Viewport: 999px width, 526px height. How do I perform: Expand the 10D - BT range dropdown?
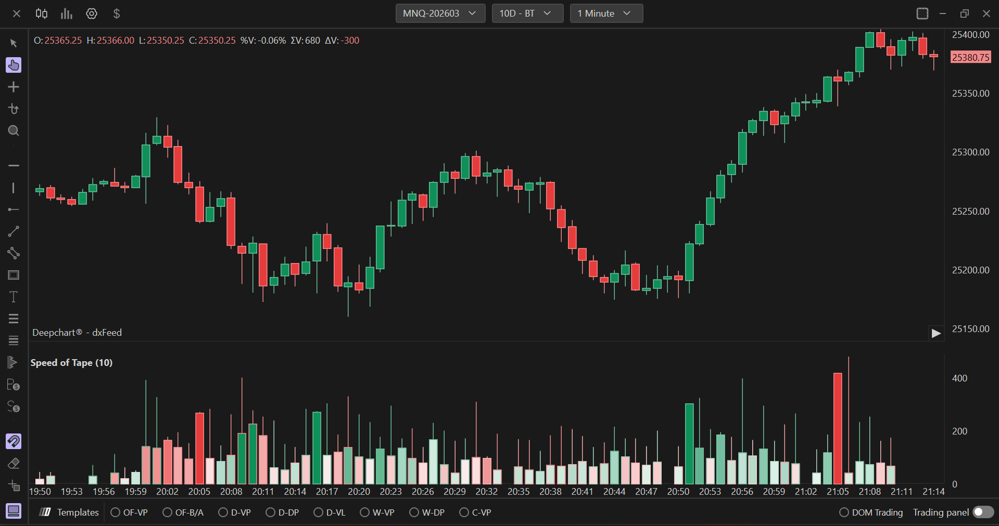click(x=527, y=14)
